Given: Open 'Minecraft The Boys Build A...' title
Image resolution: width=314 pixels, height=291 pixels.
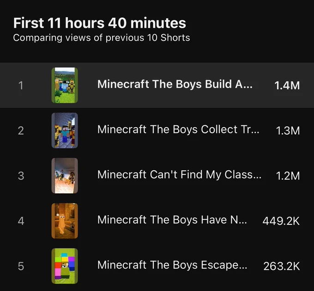Looking at the screenshot, I should [x=175, y=84].
